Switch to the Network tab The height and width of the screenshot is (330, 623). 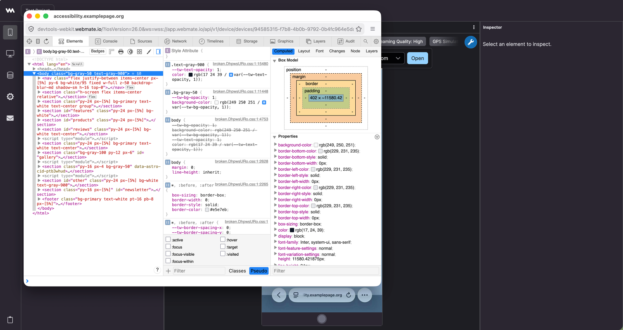coord(176,41)
